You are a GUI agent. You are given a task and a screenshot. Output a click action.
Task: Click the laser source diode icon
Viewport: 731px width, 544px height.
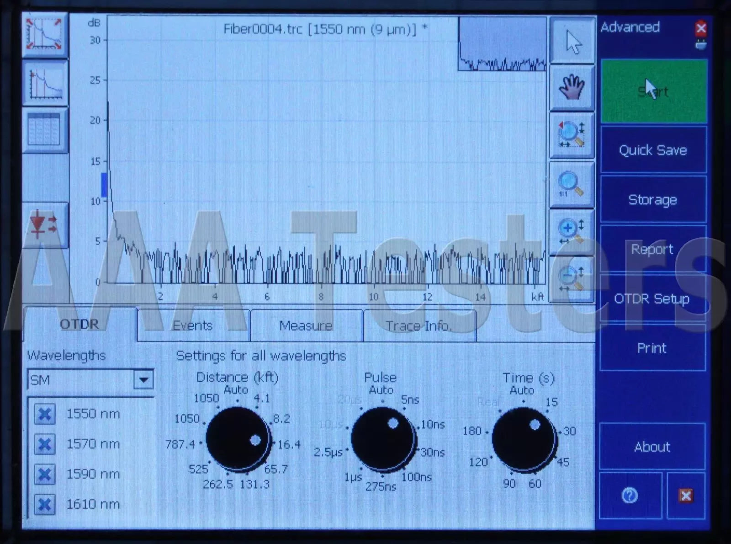click(x=44, y=225)
